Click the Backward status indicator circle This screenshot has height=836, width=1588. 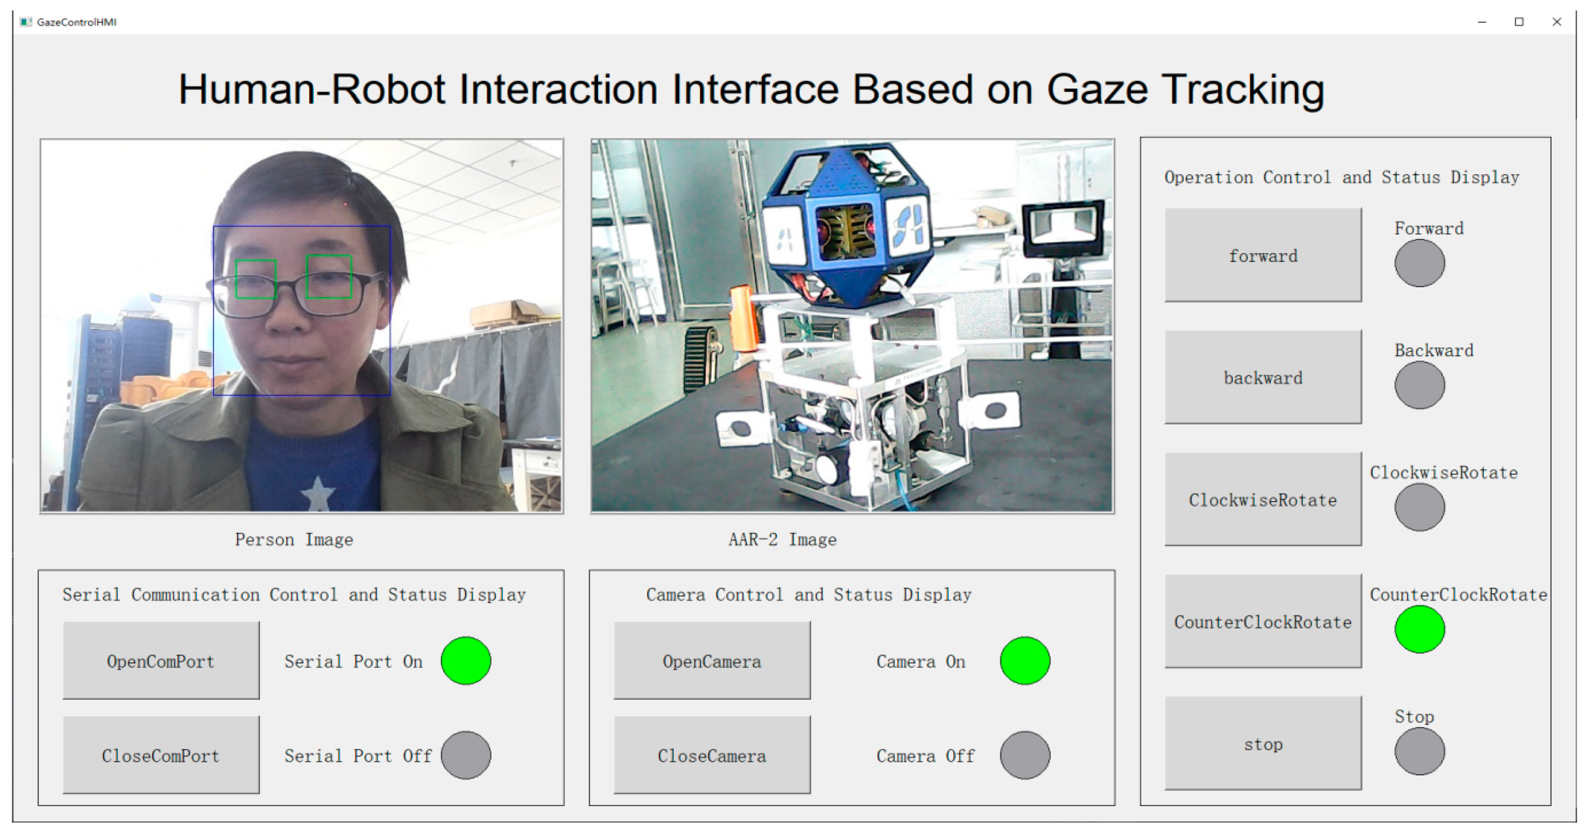(1419, 385)
